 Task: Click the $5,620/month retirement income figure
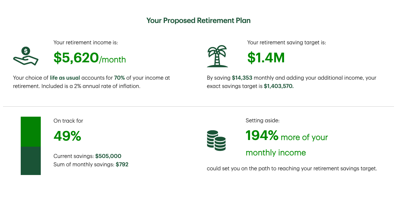(90, 58)
